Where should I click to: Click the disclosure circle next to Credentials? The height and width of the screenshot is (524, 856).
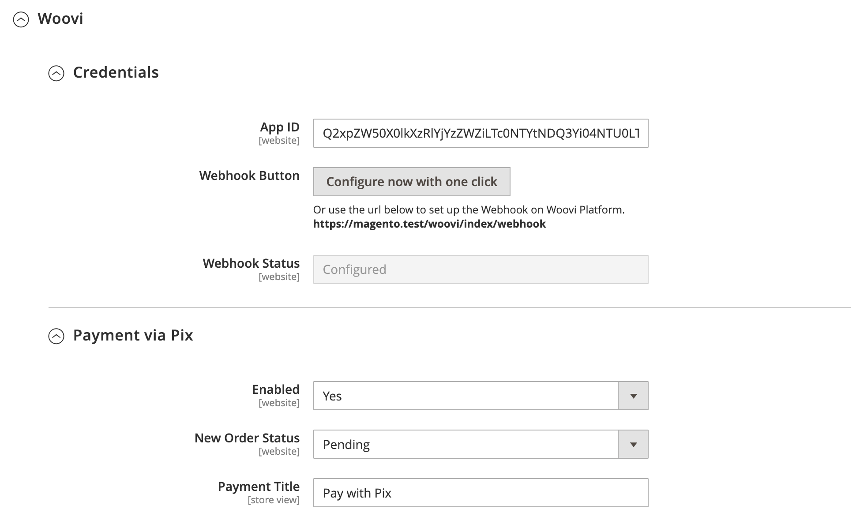click(x=56, y=72)
